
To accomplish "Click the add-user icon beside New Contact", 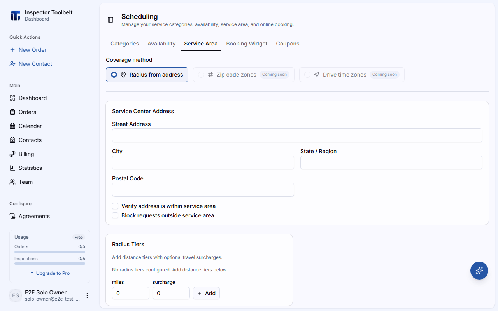I will coord(12,64).
